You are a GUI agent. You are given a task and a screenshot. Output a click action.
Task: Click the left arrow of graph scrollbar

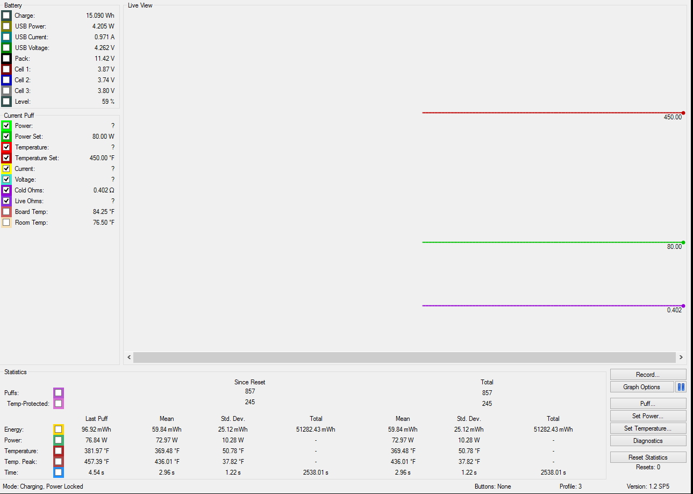click(129, 357)
